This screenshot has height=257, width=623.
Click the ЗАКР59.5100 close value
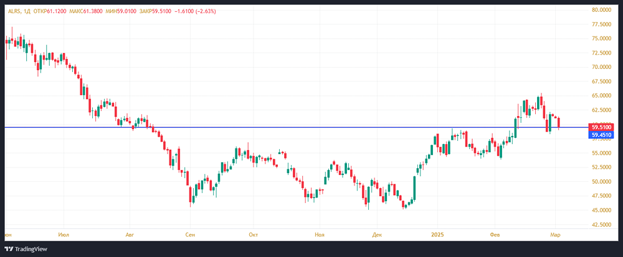pos(155,11)
